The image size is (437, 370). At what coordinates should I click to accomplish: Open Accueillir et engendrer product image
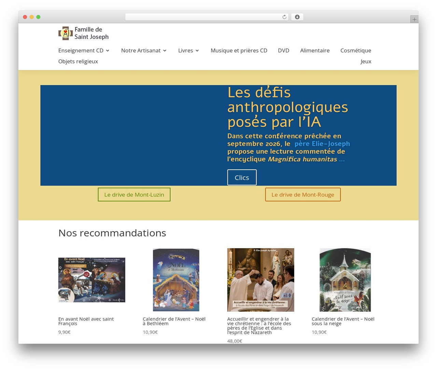261,280
